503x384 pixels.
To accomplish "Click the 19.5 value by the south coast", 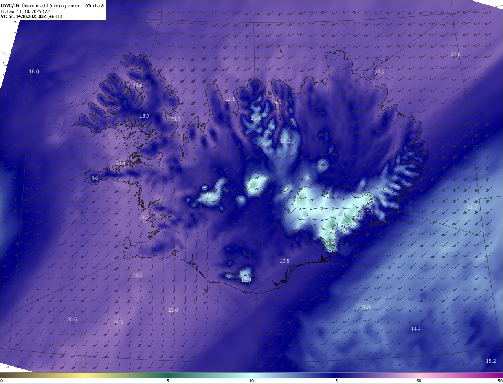I will (x=285, y=261).
